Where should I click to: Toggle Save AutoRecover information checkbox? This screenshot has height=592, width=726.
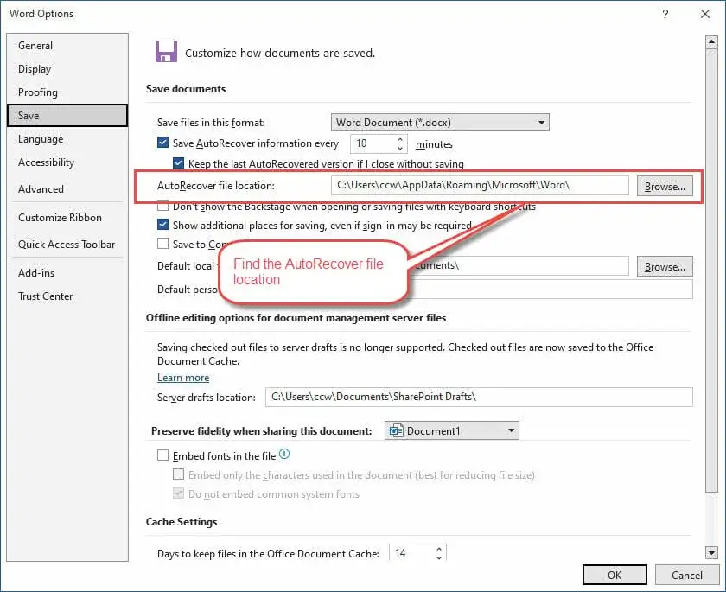[163, 143]
